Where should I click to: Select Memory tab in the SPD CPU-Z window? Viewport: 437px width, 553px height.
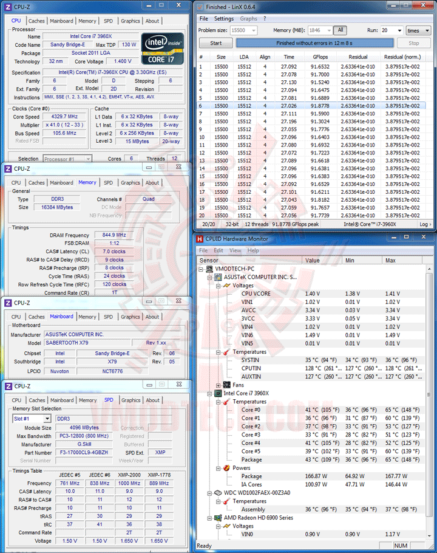(x=87, y=400)
